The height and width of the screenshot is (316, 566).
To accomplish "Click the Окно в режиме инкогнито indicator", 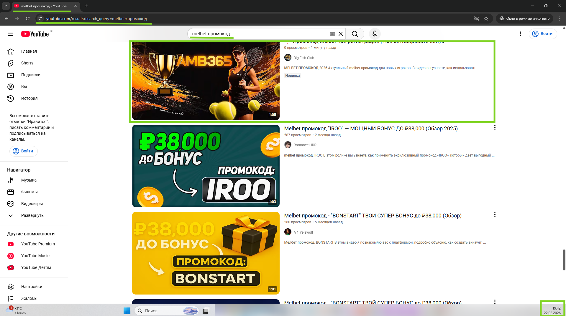I will tap(525, 19).
